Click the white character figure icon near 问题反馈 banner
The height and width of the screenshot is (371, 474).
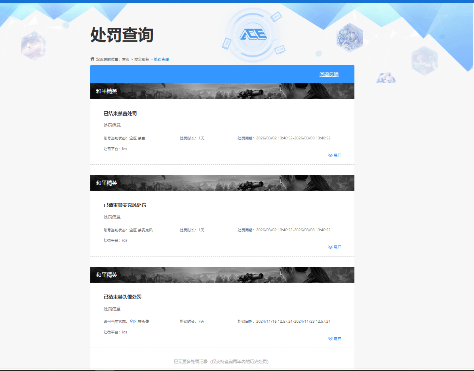(386, 78)
